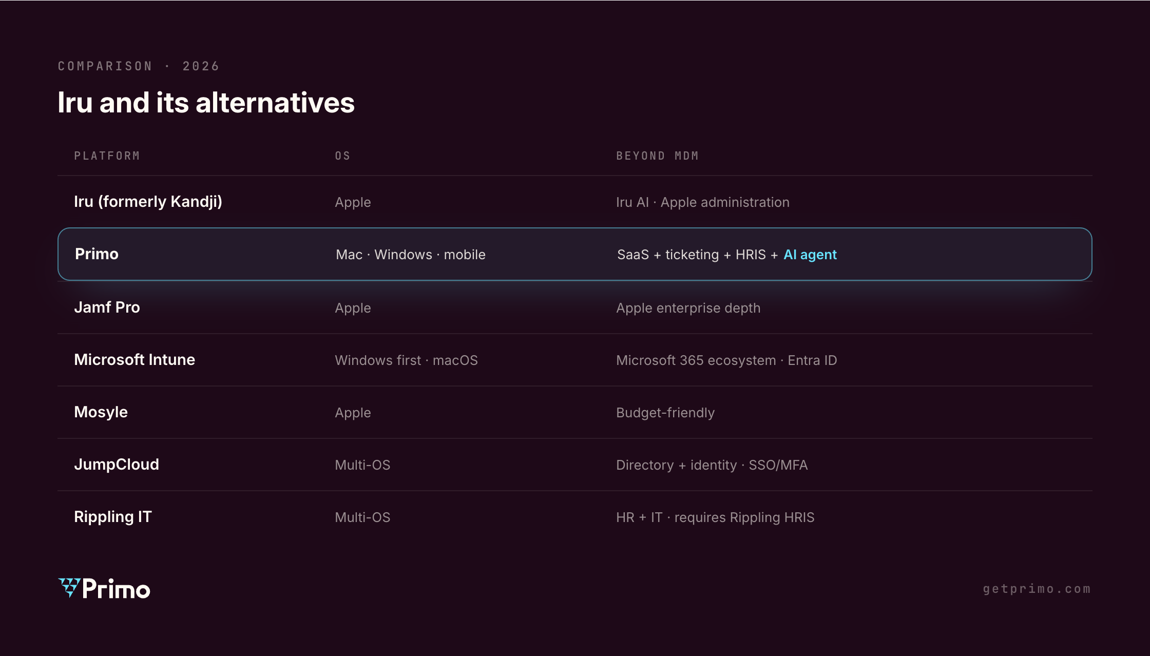The height and width of the screenshot is (656, 1150).
Task: Select the 'Iru and its alternatives' heading
Action: click(x=206, y=102)
